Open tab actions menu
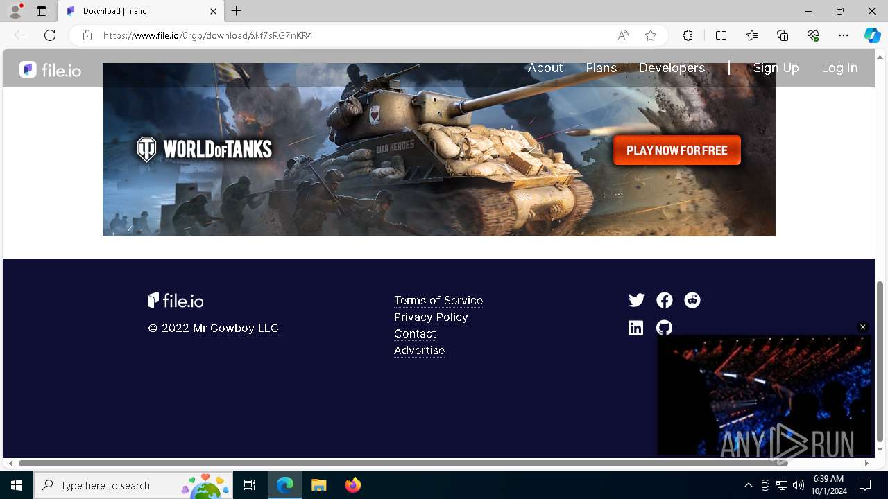 42,11
